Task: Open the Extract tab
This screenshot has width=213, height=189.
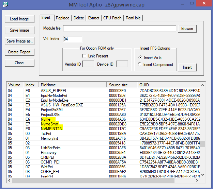Action: click(94, 18)
